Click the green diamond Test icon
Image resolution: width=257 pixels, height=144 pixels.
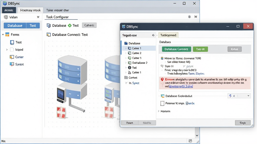[70, 25]
